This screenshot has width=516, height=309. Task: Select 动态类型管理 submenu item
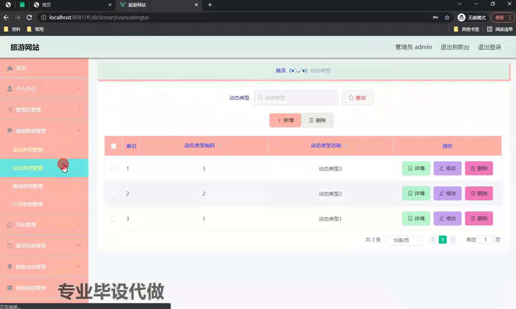(44, 168)
